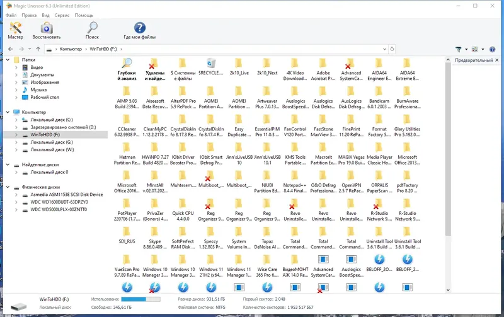The width and height of the screenshot is (504, 317).
Task: Expand the Локальный диск (C:) node
Action: click(16, 120)
